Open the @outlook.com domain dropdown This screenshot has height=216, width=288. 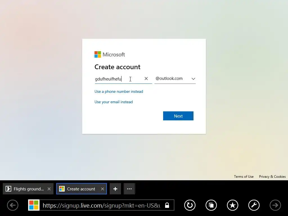pos(175,79)
